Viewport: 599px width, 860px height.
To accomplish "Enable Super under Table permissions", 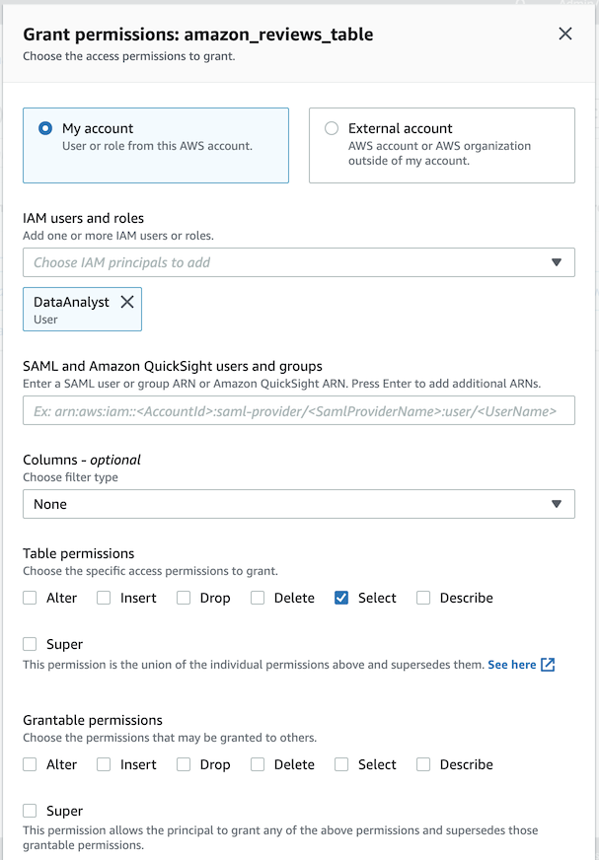I will [30, 644].
